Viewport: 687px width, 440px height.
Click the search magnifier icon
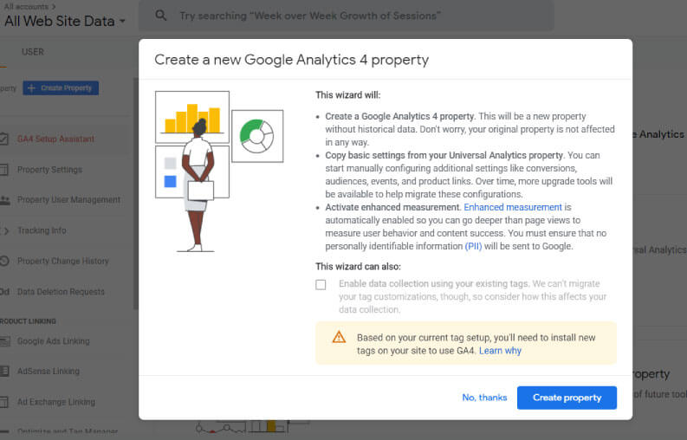161,16
